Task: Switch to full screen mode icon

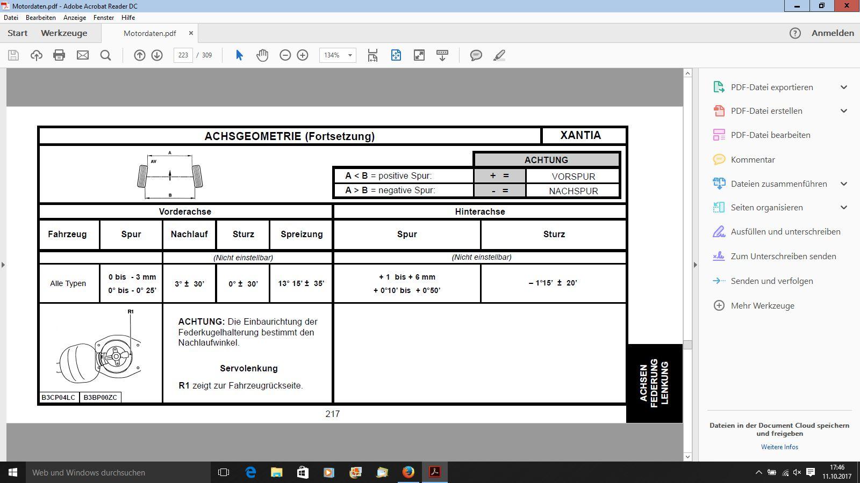Action: pyautogui.click(x=419, y=55)
